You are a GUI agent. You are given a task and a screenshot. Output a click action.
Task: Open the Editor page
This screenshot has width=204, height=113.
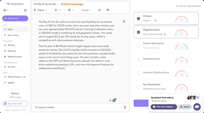coord(15,29)
